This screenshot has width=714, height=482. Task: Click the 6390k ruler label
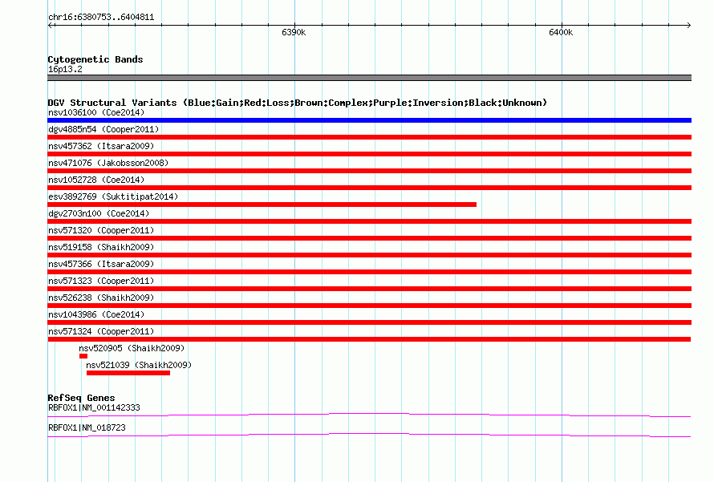[x=294, y=32]
